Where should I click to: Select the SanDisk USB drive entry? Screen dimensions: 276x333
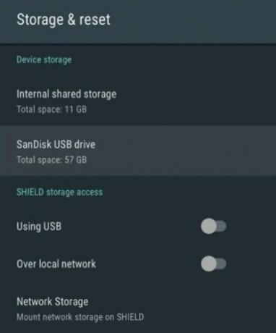(x=138, y=151)
